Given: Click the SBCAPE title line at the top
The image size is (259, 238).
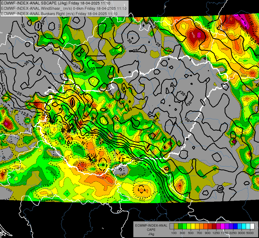Looking at the screenshot, I should [x=56, y=3].
